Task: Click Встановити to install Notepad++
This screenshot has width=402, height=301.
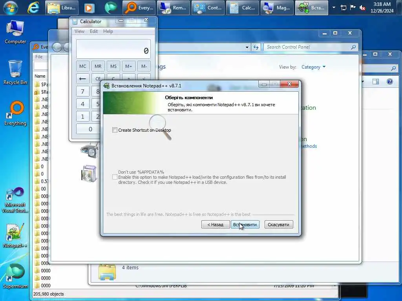Action: point(245,225)
